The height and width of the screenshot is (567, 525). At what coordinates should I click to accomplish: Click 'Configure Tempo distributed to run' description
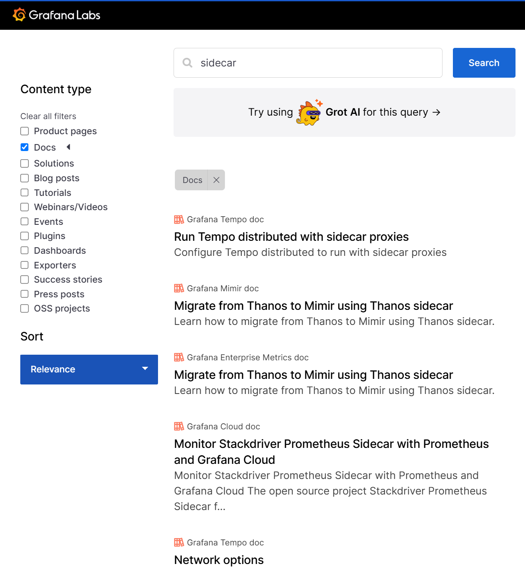click(x=310, y=252)
